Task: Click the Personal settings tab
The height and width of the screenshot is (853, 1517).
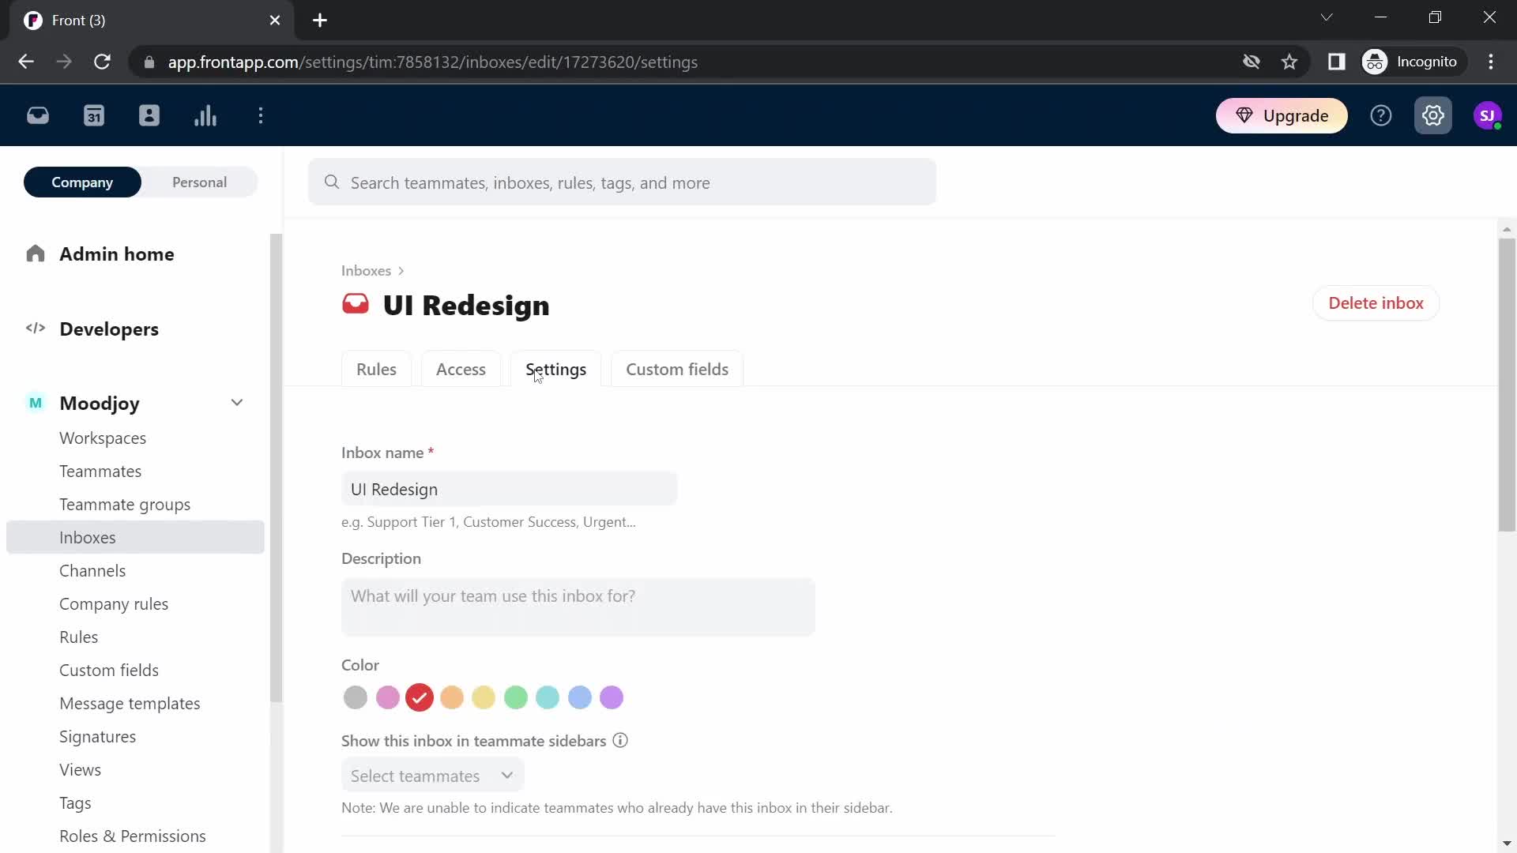Action: coord(199,181)
